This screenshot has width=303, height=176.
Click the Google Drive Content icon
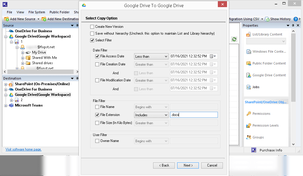pos(248,75)
